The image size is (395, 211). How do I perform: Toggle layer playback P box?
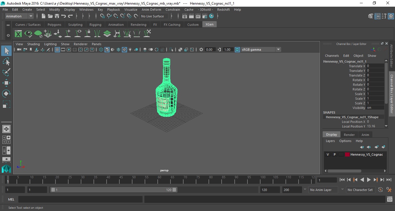tap(334, 154)
